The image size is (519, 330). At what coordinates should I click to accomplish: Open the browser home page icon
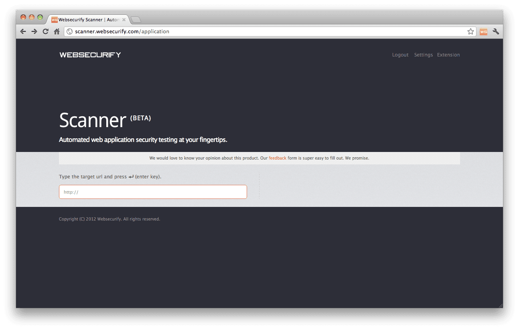[57, 32]
